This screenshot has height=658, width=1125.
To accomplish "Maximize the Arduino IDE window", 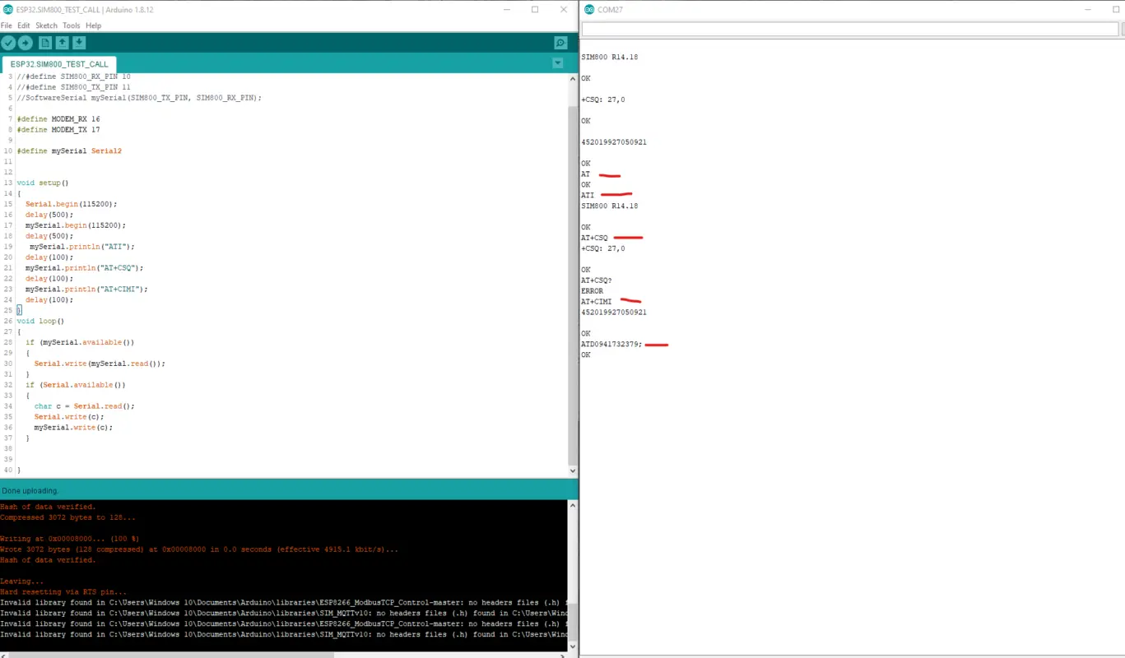I will coord(535,10).
